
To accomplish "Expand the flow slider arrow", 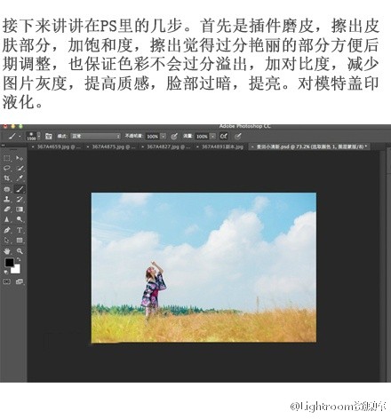I will (x=212, y=137).
